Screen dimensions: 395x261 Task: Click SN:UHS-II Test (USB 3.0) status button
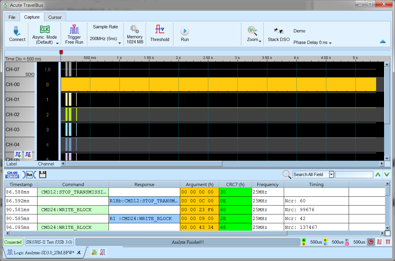point(49,242)
